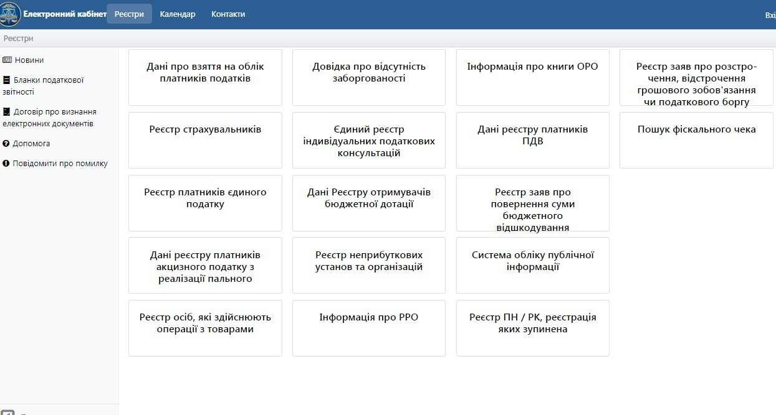Image resolution: width=776 pixels, height=415 pixels.
Task: Select Довідка про відсутність заборгованості tile
Action: click(368, 77)
